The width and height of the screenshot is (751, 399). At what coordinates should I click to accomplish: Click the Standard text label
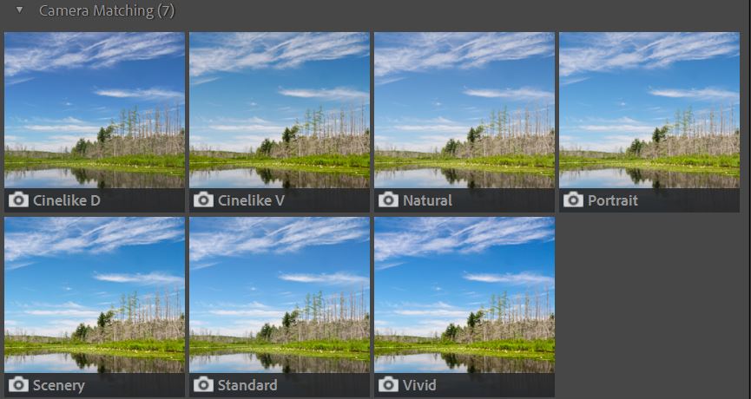247,385
